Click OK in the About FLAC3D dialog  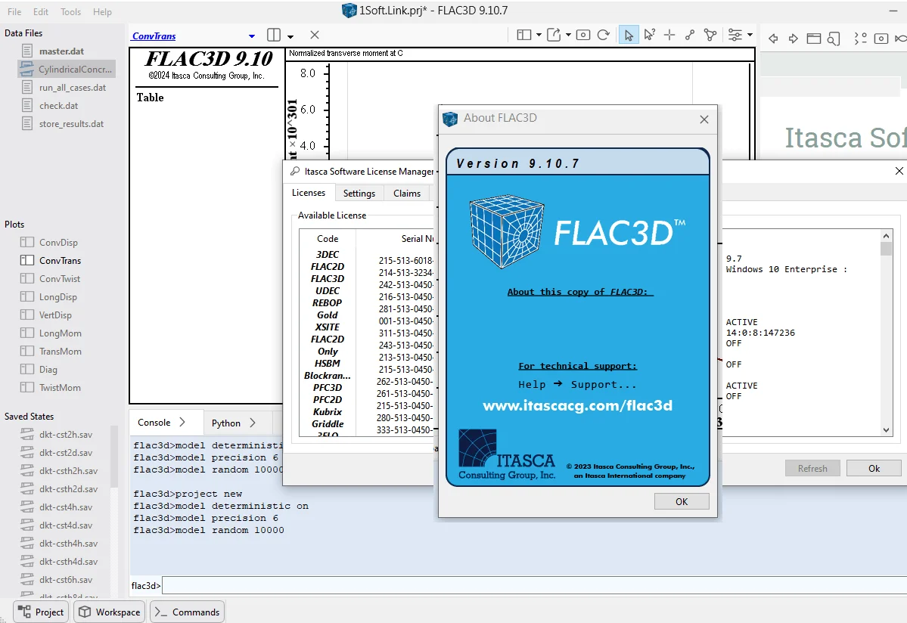coord(682,501)
